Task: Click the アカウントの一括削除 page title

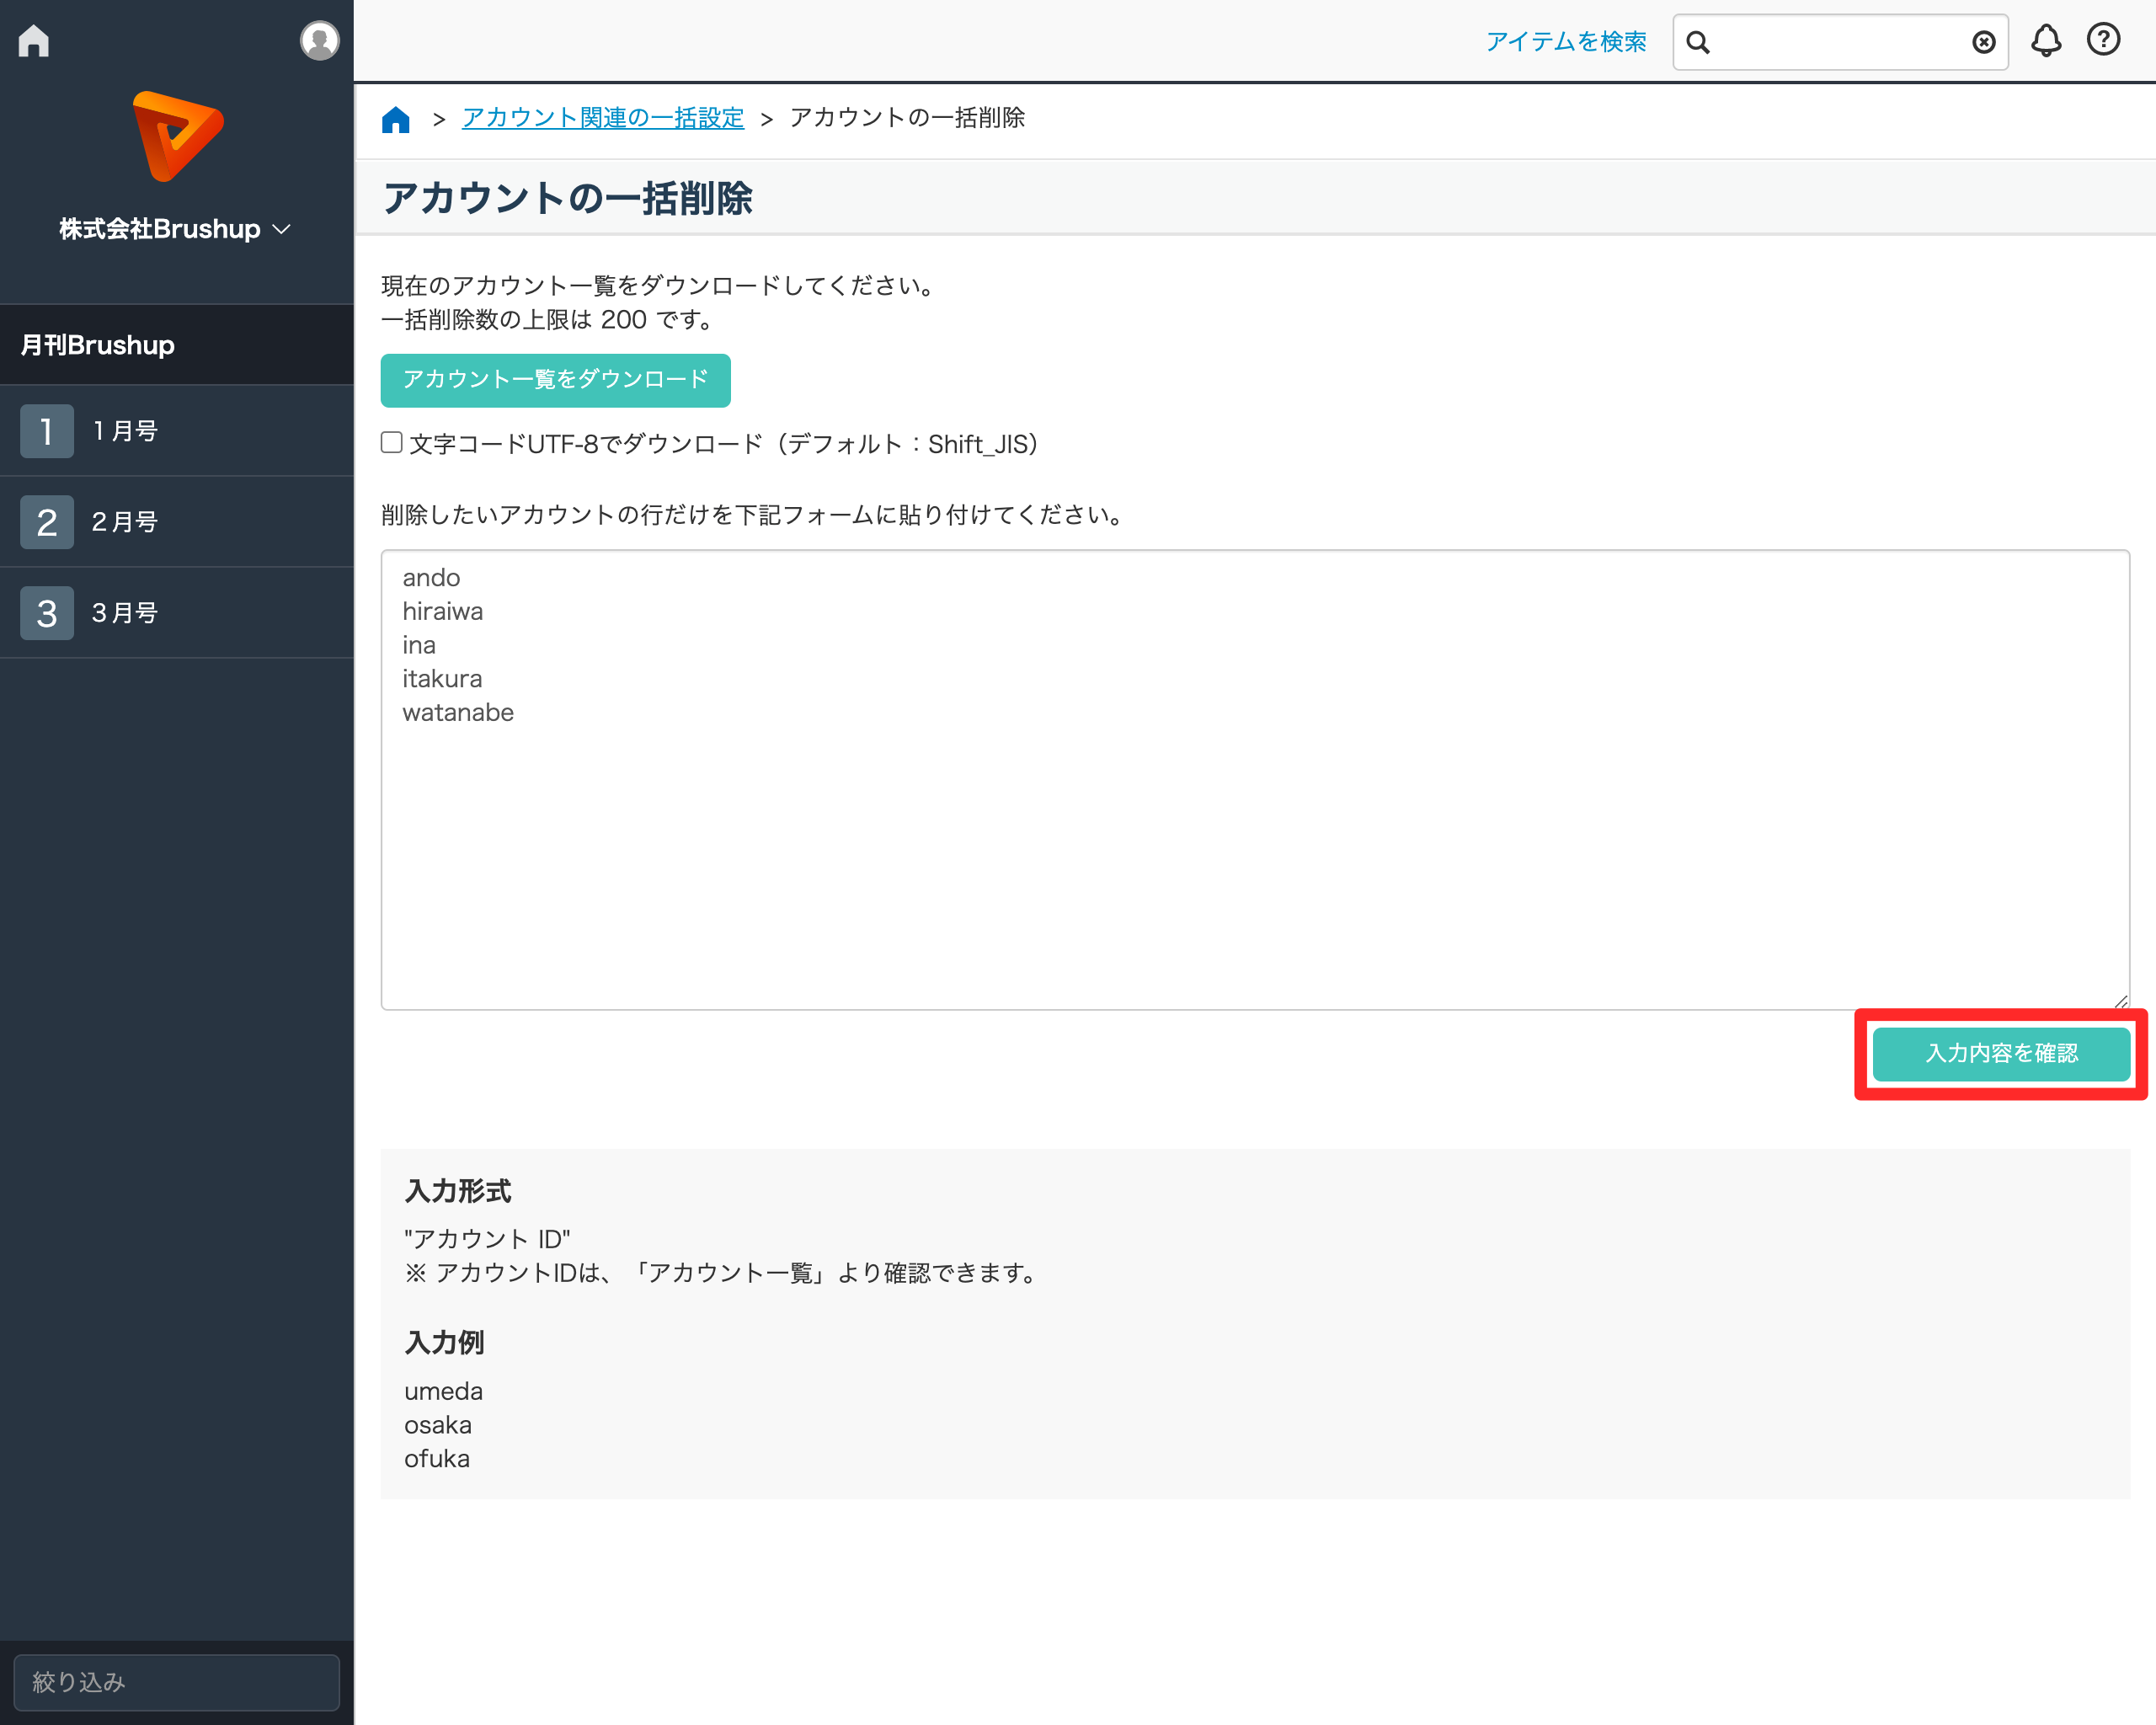Action: [x=567, y=198]
